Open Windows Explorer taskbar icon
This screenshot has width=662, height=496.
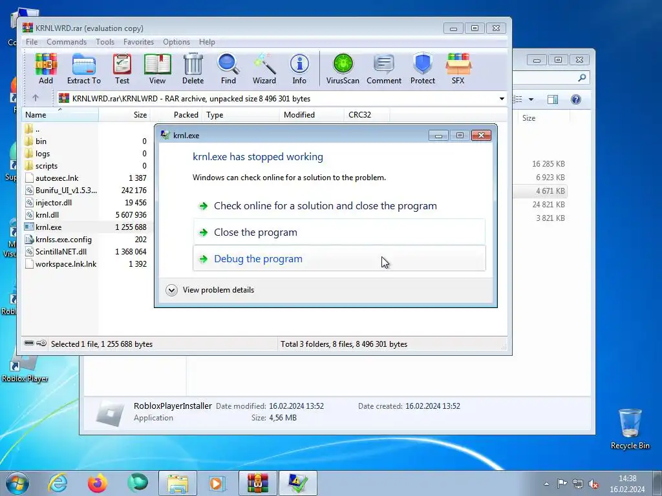pos(178,483)
